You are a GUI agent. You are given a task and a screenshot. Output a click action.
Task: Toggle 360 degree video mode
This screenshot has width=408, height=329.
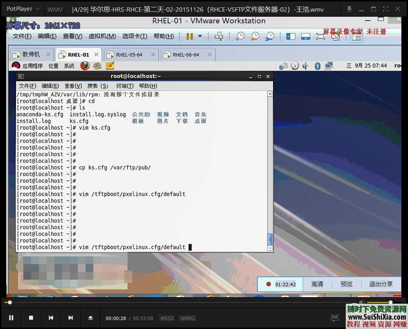coord(334,318)
